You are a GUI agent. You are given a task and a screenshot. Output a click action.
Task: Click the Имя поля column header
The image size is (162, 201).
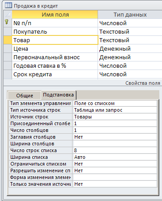coord(55,14)
